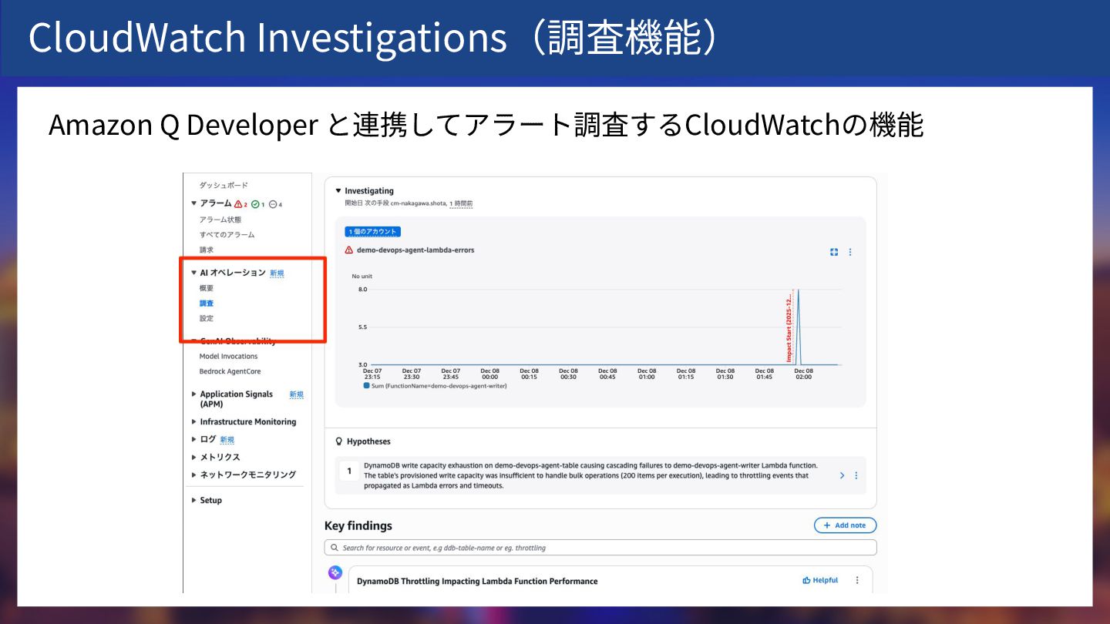Viewport: 1110px width, 624px height.
Task: Collapse the Investigating panel
Action: coord(338,190)
